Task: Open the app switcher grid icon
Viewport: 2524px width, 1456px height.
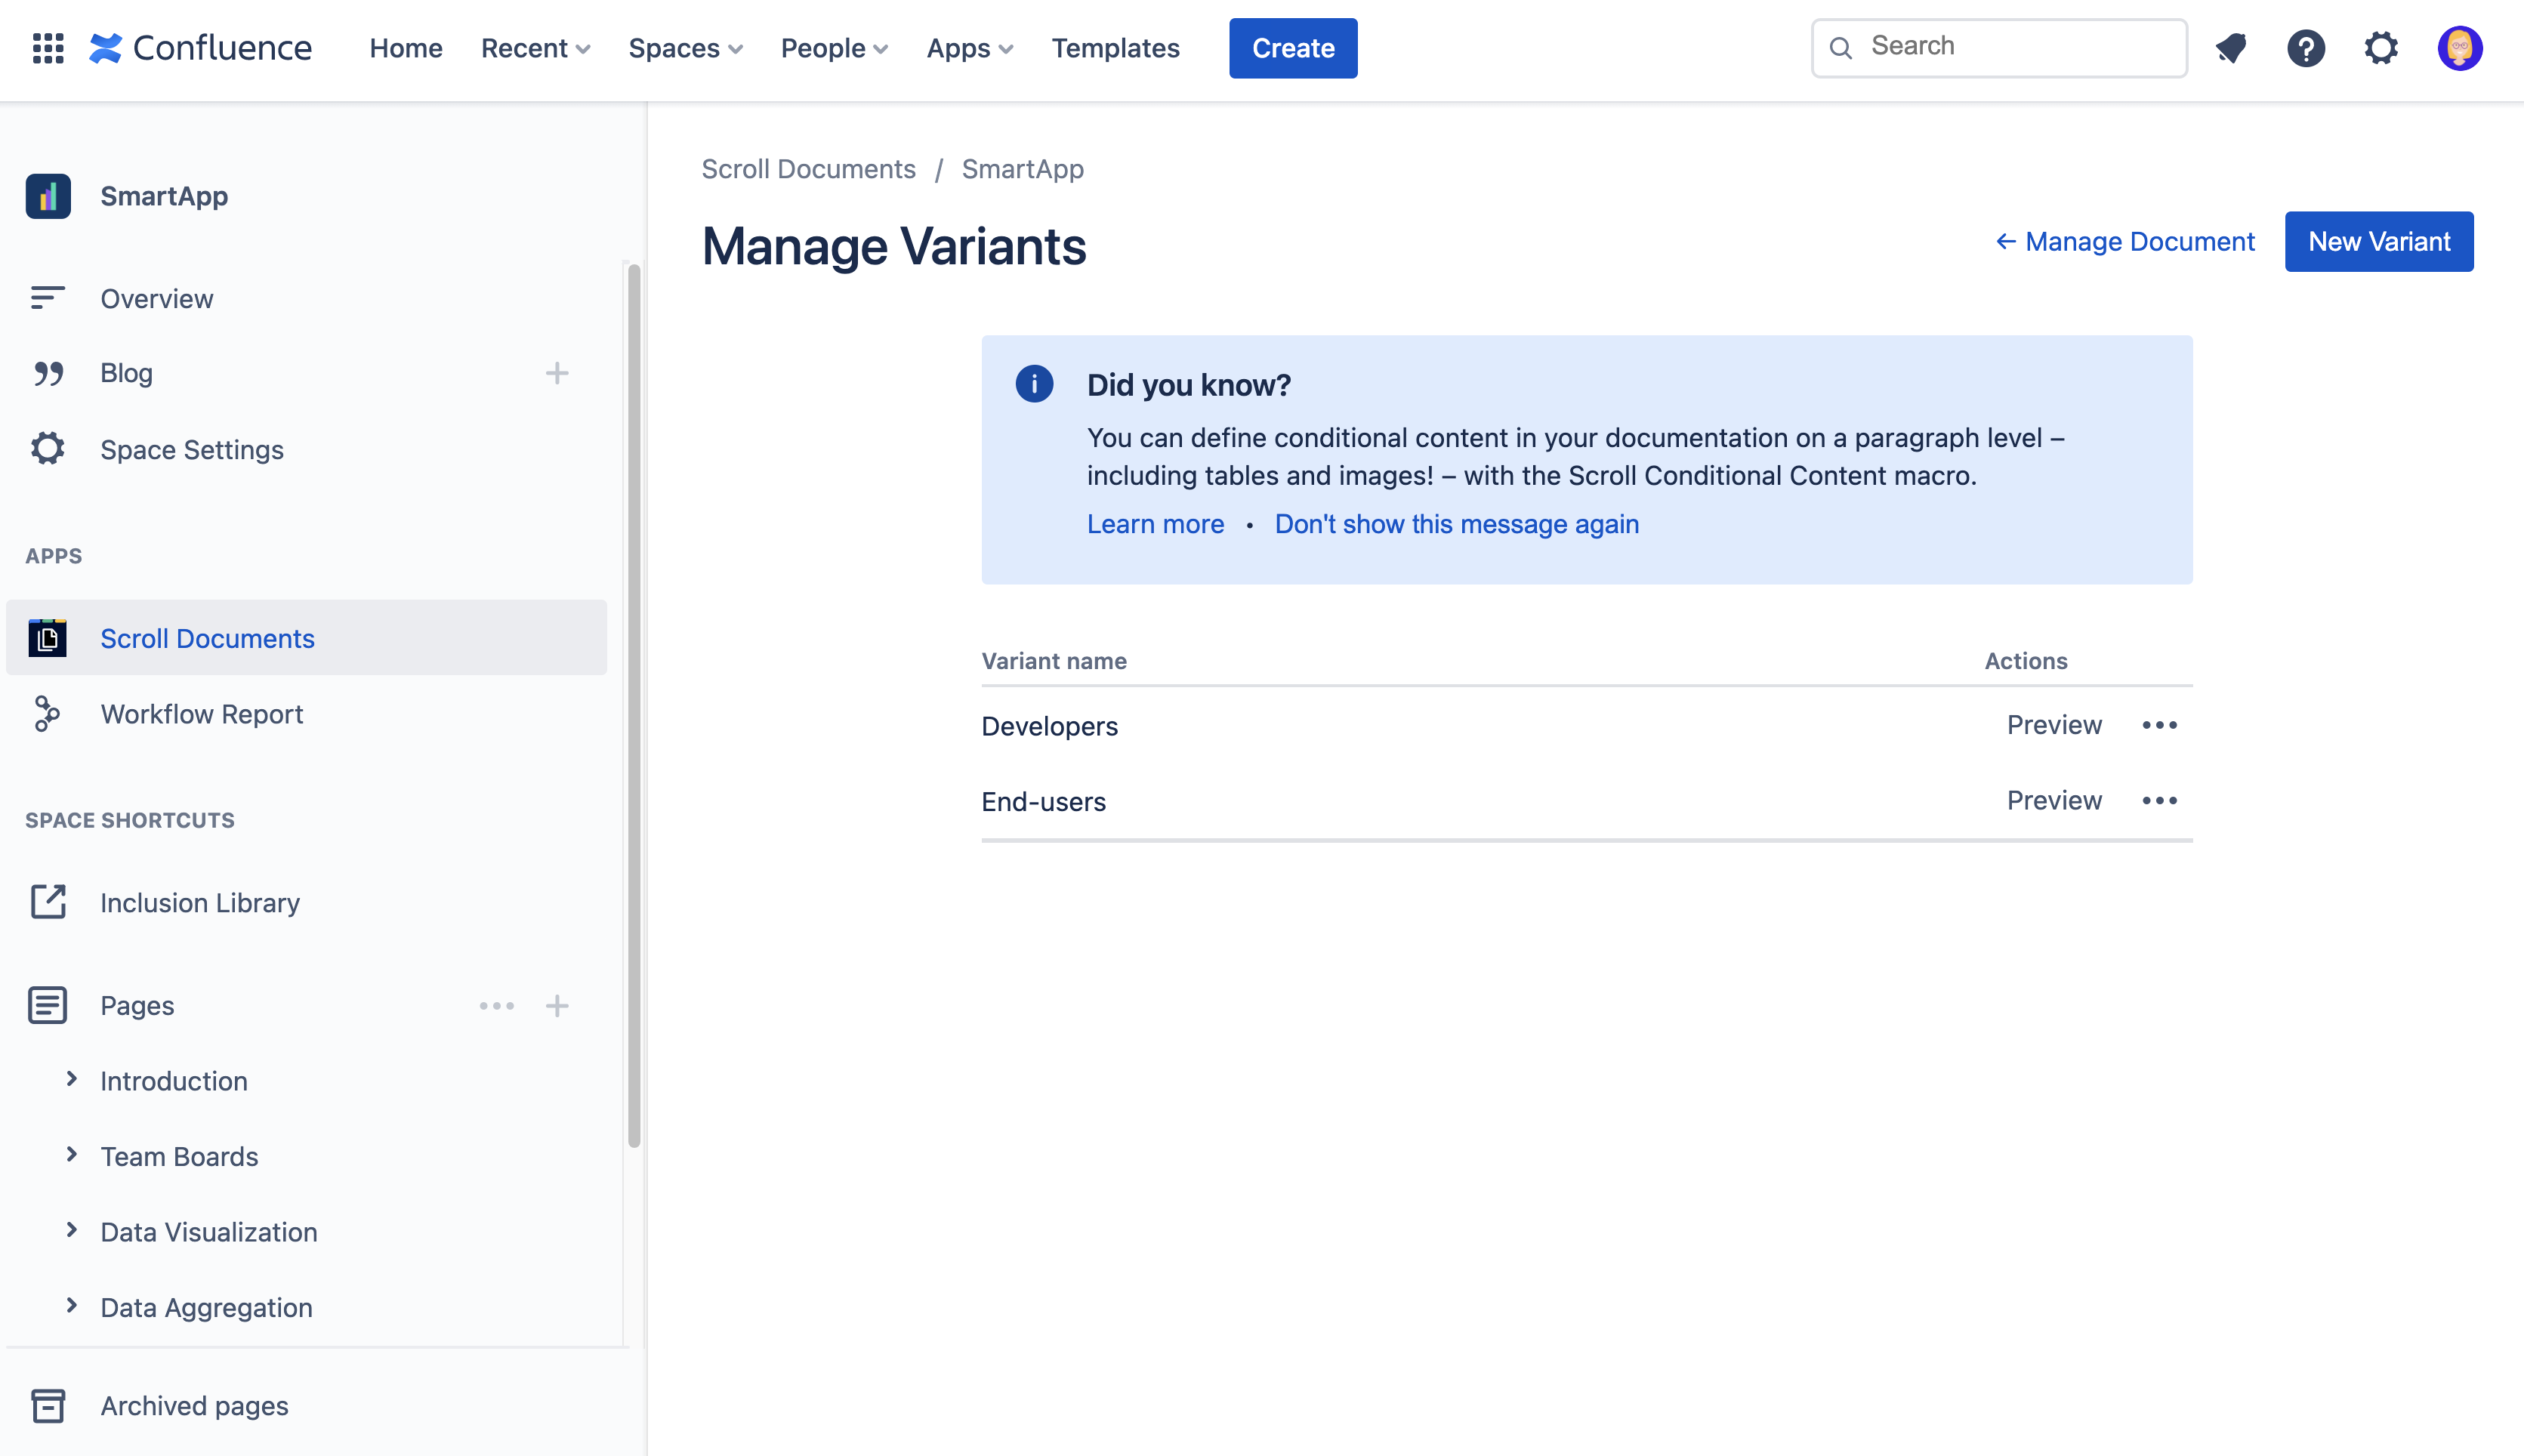Action: (x=48, y=48)
